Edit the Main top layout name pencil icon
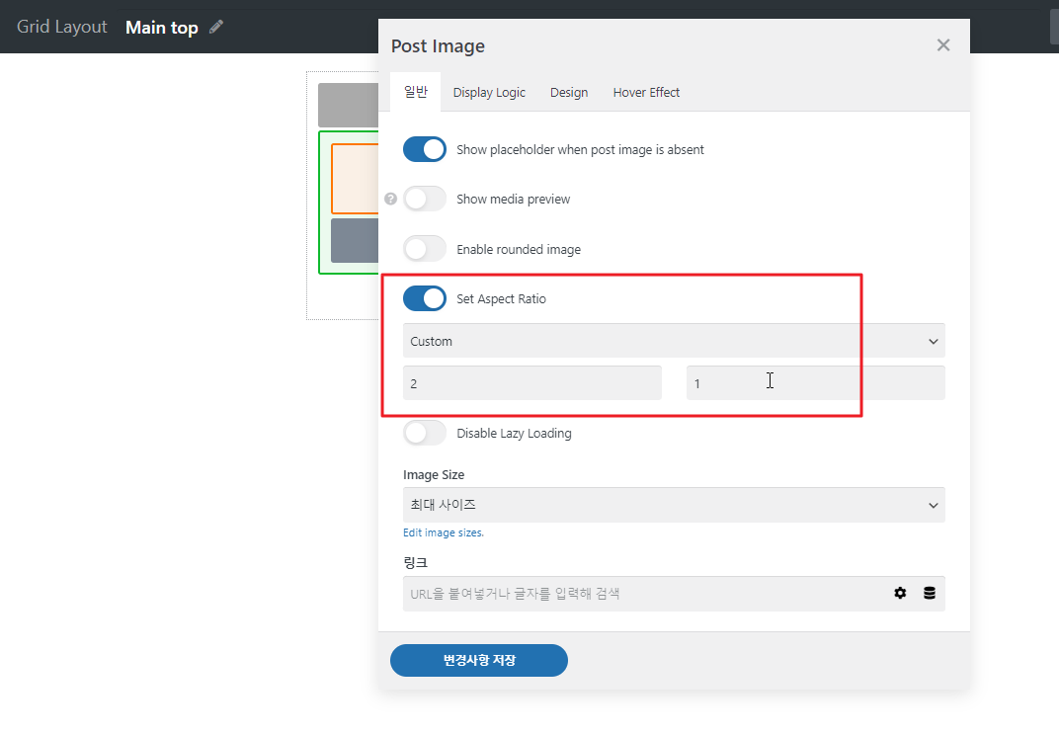Viewport: 1059px width, 736px height. point(216,27)
